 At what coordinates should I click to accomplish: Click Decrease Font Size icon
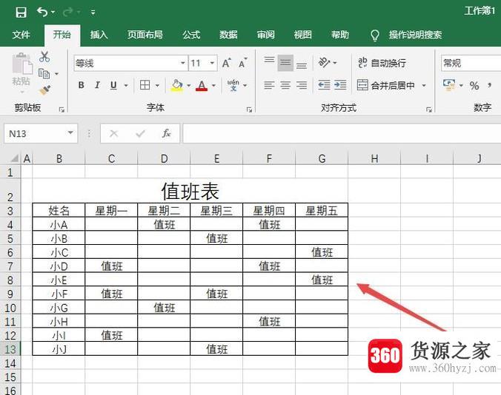(x=243, y=63)
